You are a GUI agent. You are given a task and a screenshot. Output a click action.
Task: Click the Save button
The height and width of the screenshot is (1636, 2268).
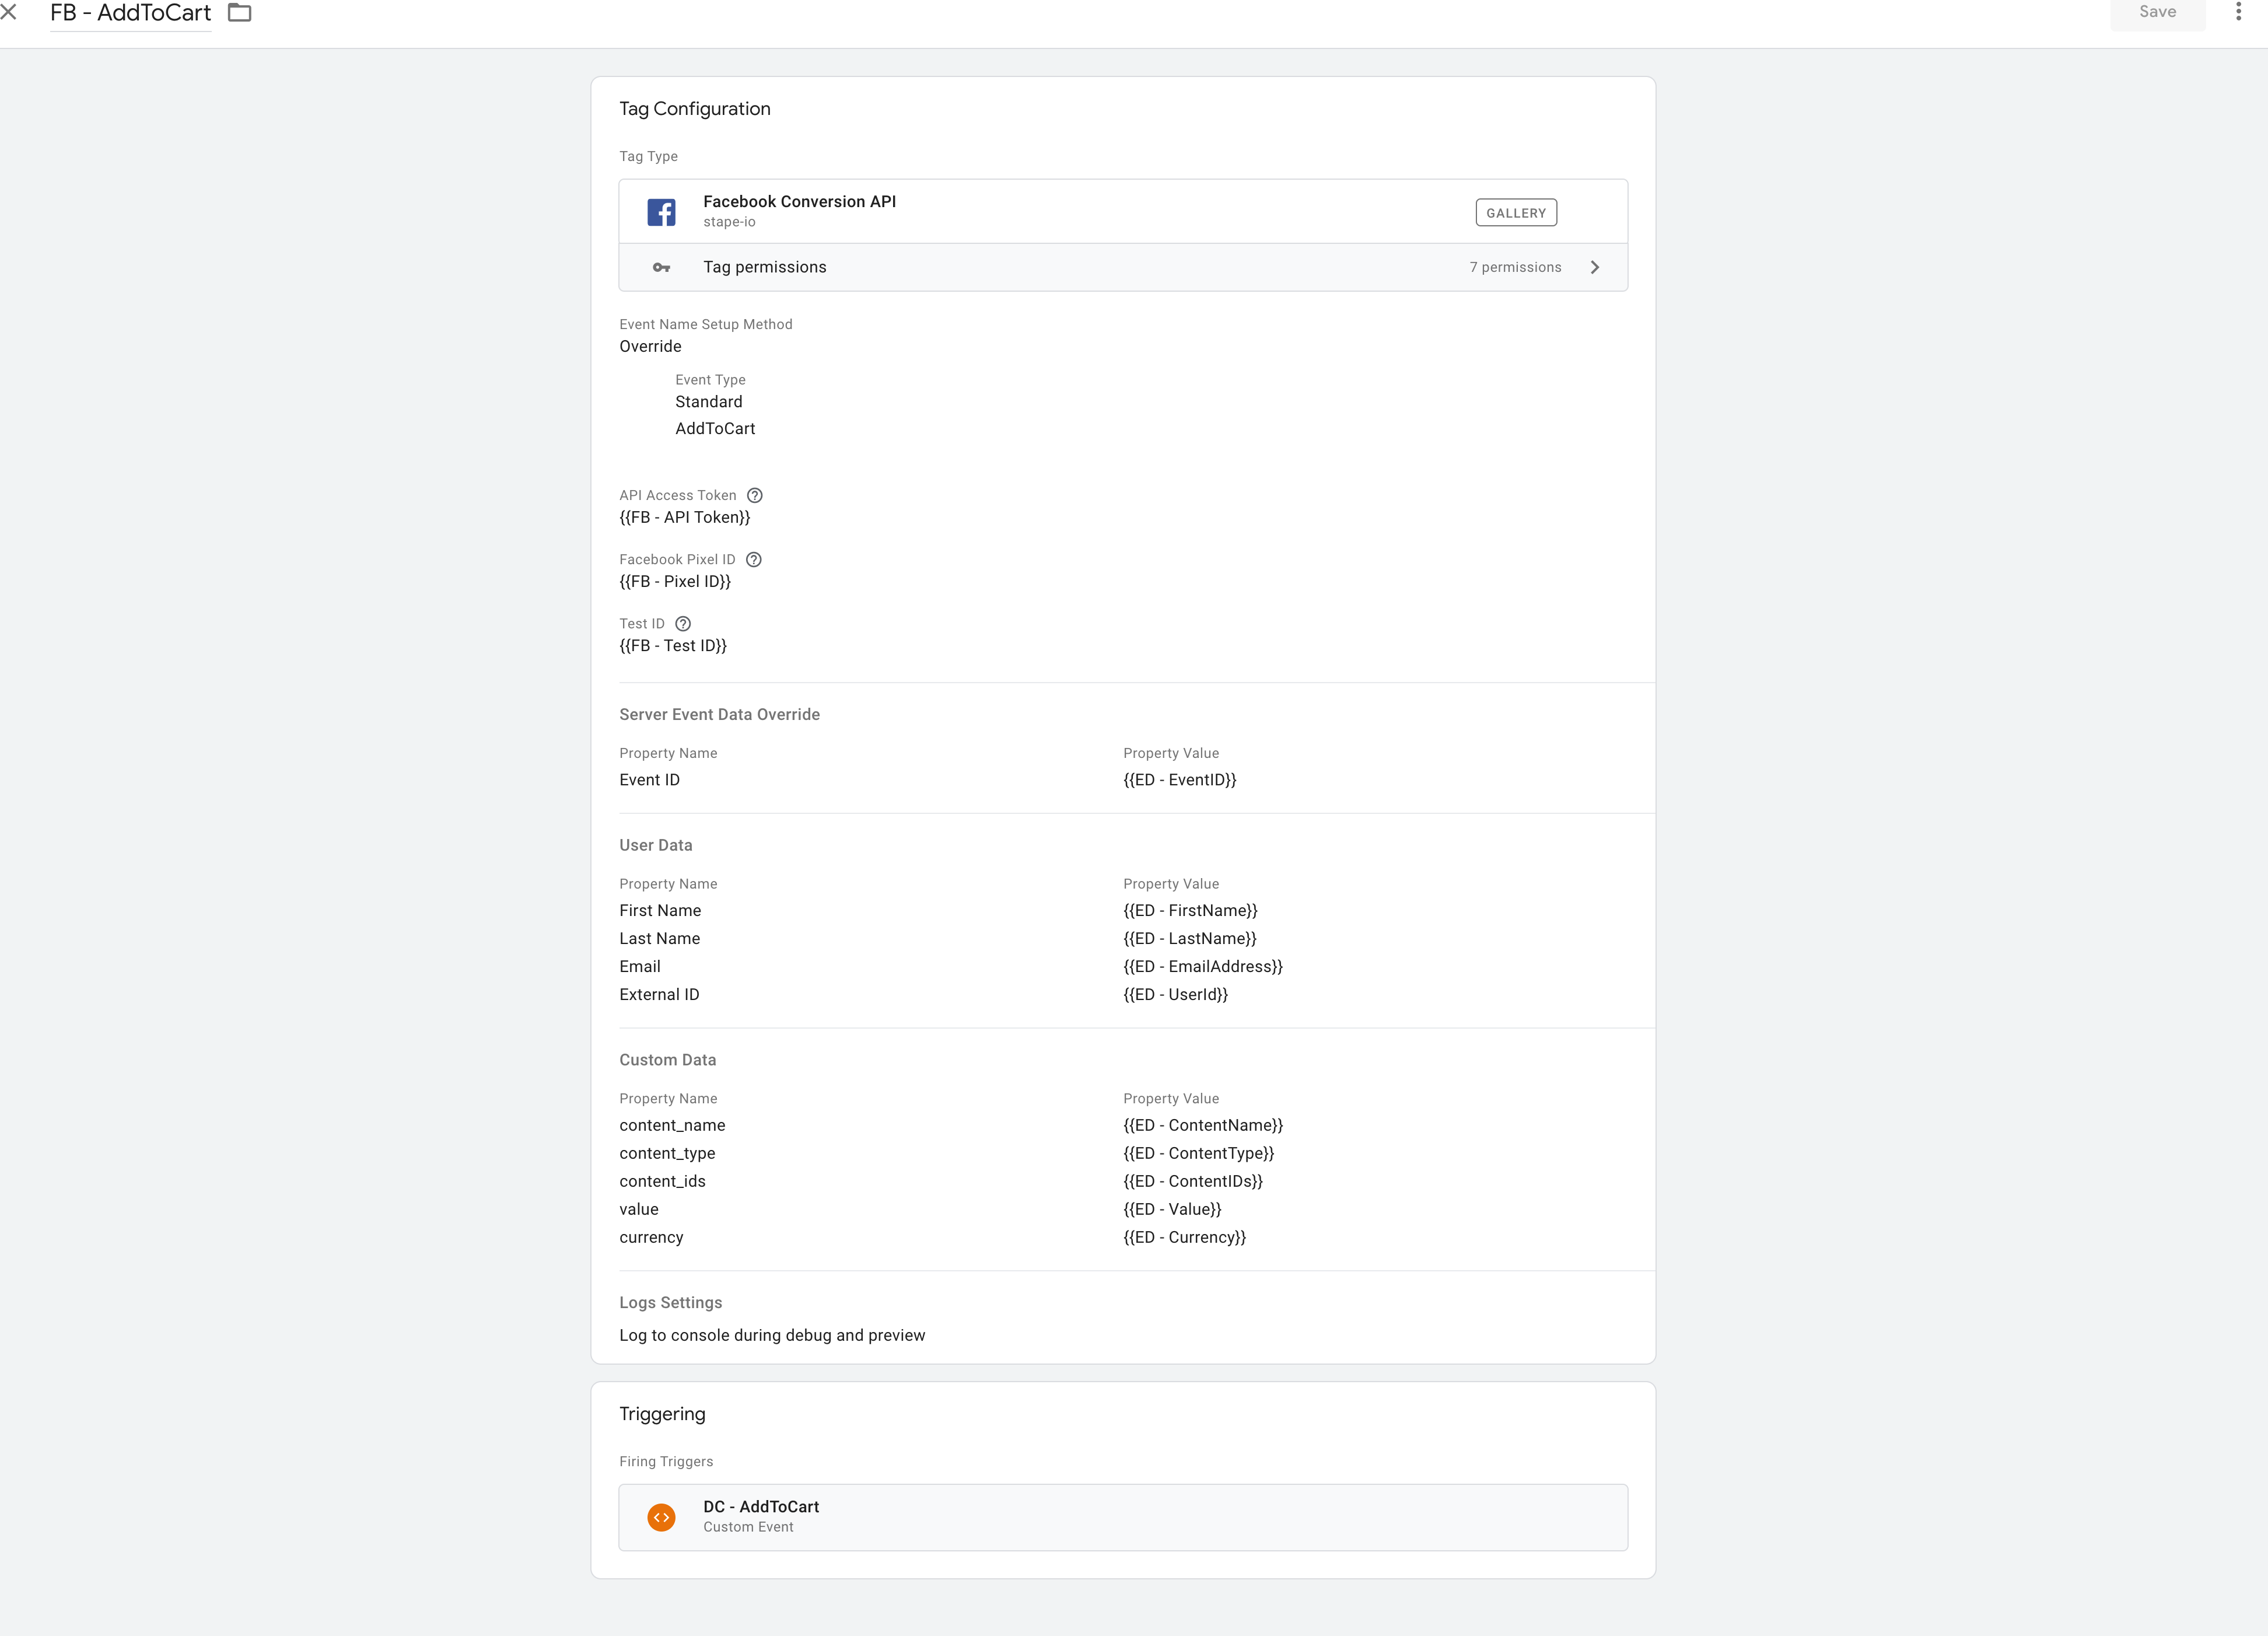click(2157, 13)
